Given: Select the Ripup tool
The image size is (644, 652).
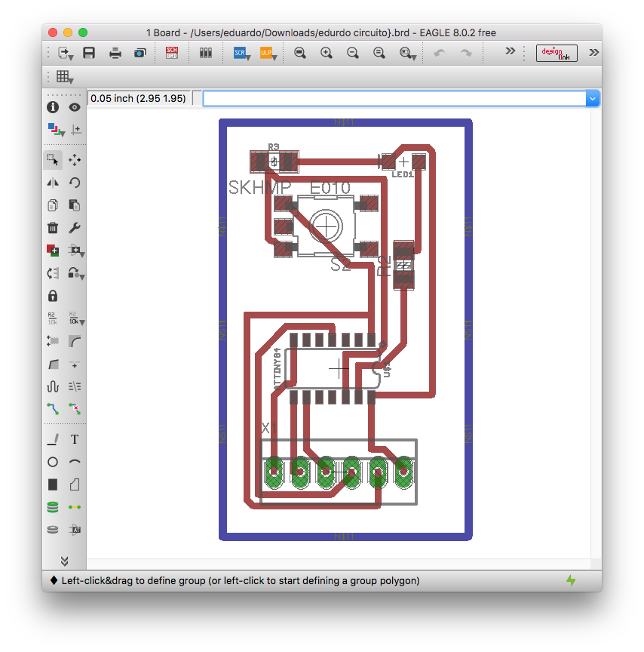Looking at the screenshot, I should pyautogui.click(x=75, y=409).
